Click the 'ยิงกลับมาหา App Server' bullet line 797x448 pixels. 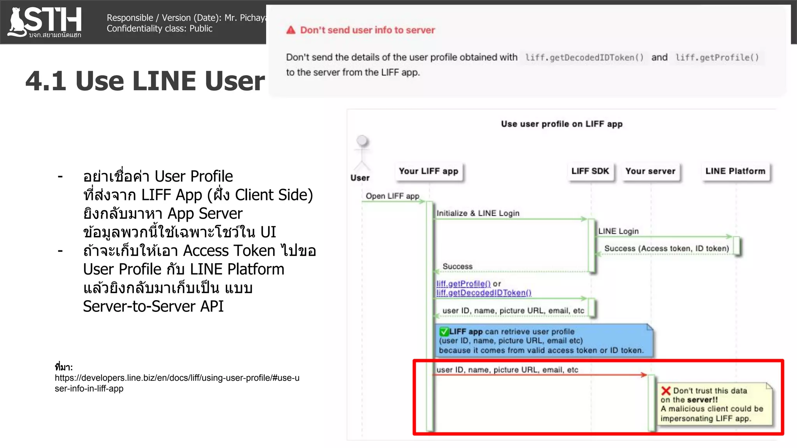pyautogui.click(x=163, y=213)
